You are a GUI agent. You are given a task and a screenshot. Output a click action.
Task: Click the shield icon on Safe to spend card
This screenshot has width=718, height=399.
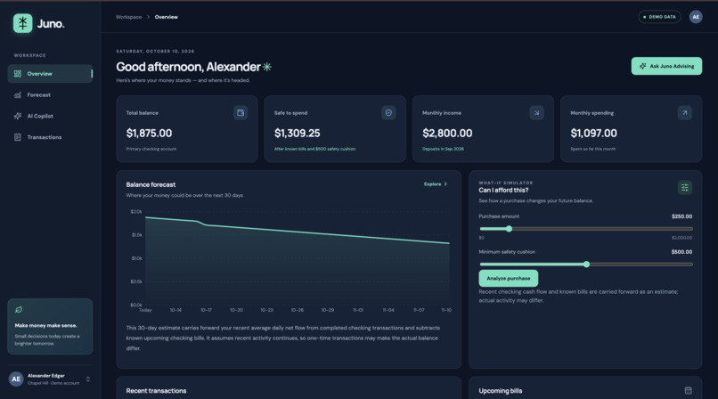click(x=388, y=112)
